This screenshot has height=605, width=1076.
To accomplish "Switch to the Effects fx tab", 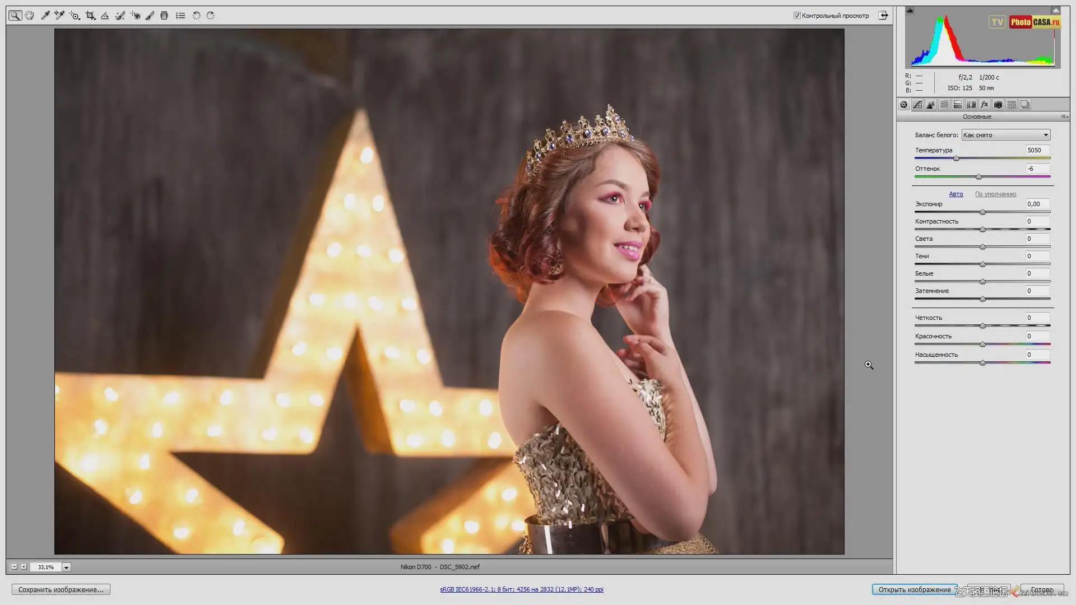I will click(x=985, y=105).
